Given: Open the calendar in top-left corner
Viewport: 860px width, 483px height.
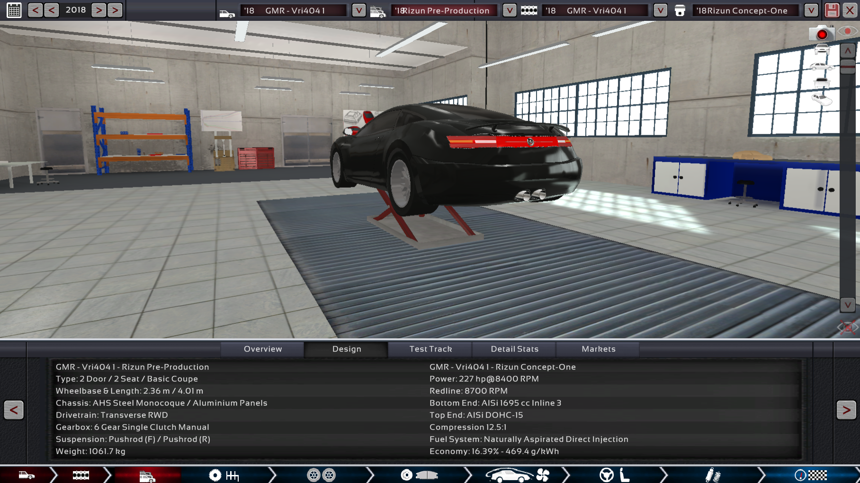Looking at the screenshot, I should coord(14,10).
